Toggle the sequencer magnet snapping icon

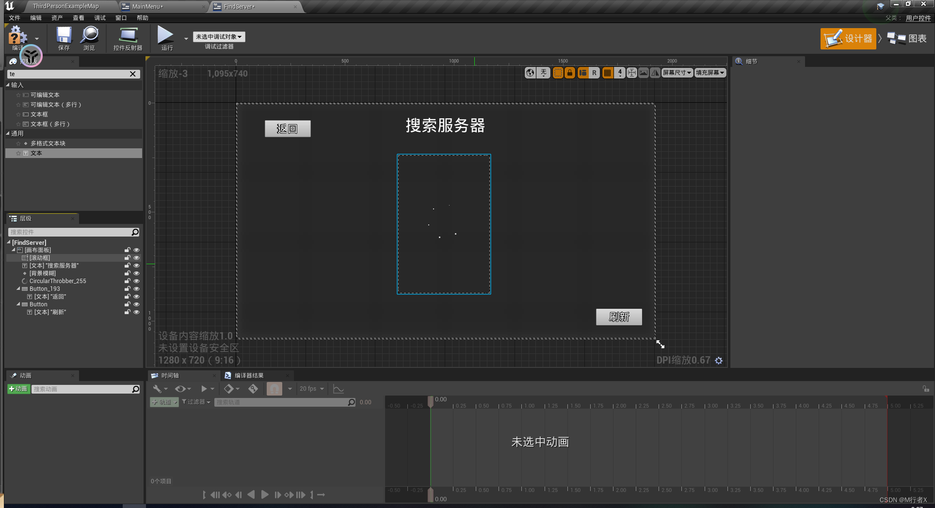pos(274,389)
